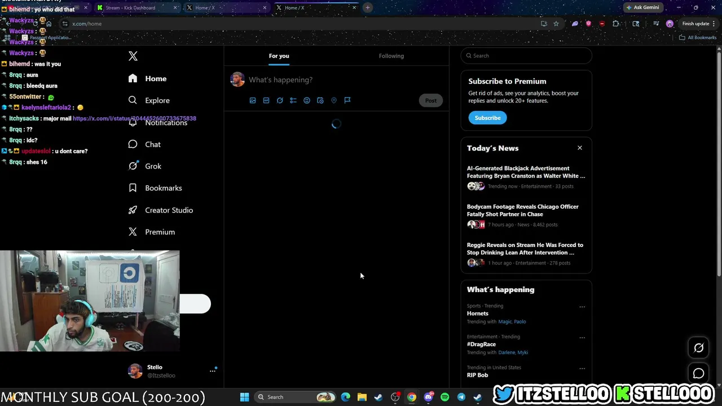Click the Windows taskbar Search box
722x406 pixels.
pyautogui.click(x=296, y=397)
